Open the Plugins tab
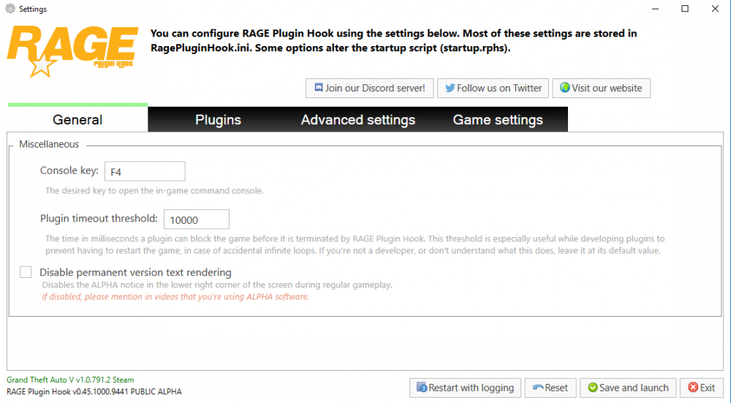Screen dimensions: 731x403 [x=218, y=120]
